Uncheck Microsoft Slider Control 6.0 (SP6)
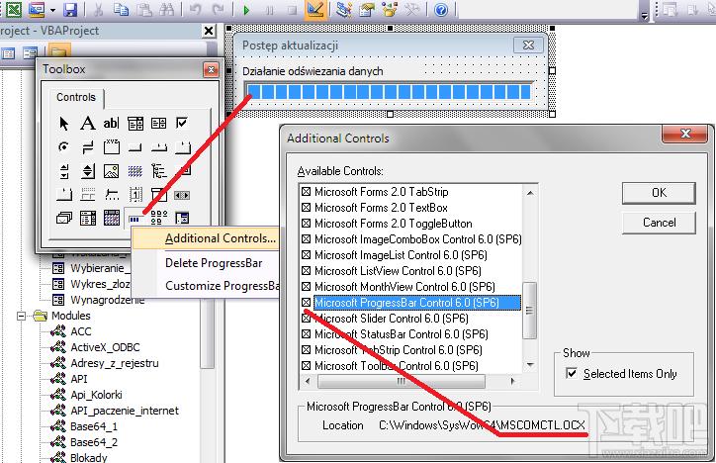 click(x=306, y=319)
